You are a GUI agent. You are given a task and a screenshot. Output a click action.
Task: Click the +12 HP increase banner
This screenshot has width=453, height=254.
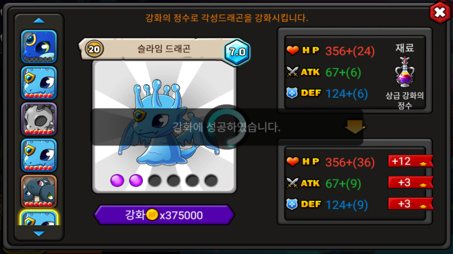click(x=411, y=161)
